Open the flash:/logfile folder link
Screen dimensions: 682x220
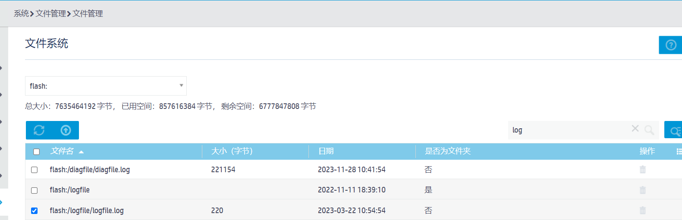tap(70, 190)
